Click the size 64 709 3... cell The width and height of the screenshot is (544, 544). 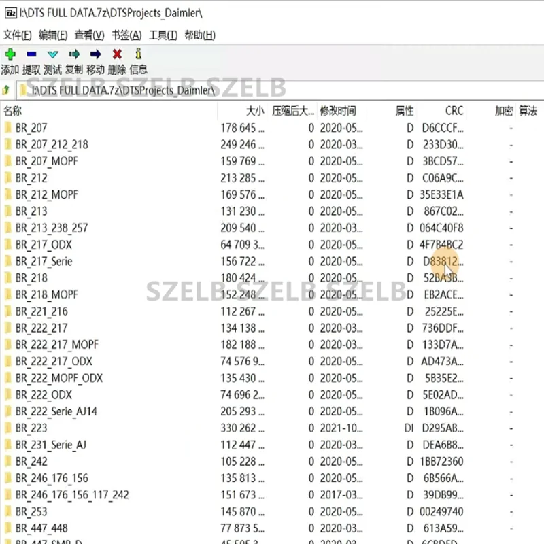(x=242, y=245)
